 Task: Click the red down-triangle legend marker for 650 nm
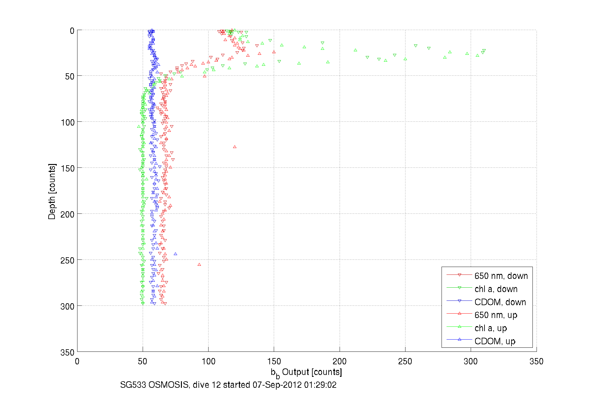click(x=459, y=275)
